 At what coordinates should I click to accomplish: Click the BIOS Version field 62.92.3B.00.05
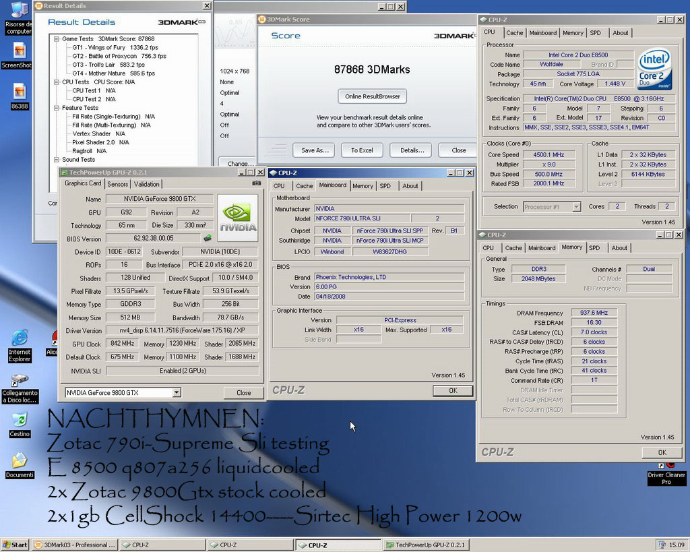[x=154, y=238]
